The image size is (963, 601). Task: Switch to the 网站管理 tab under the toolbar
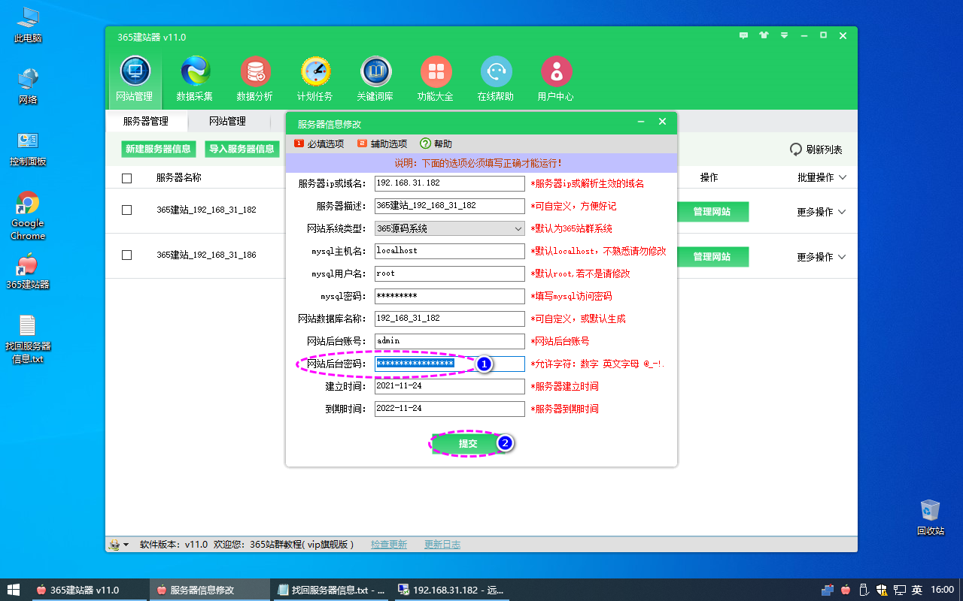[227, 121]
